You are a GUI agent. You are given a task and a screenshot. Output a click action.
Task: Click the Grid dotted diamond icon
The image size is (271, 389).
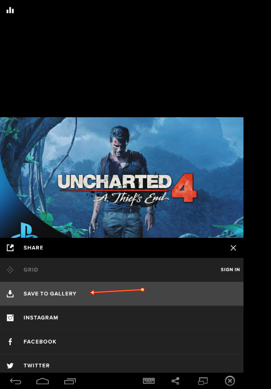(10, 270)
